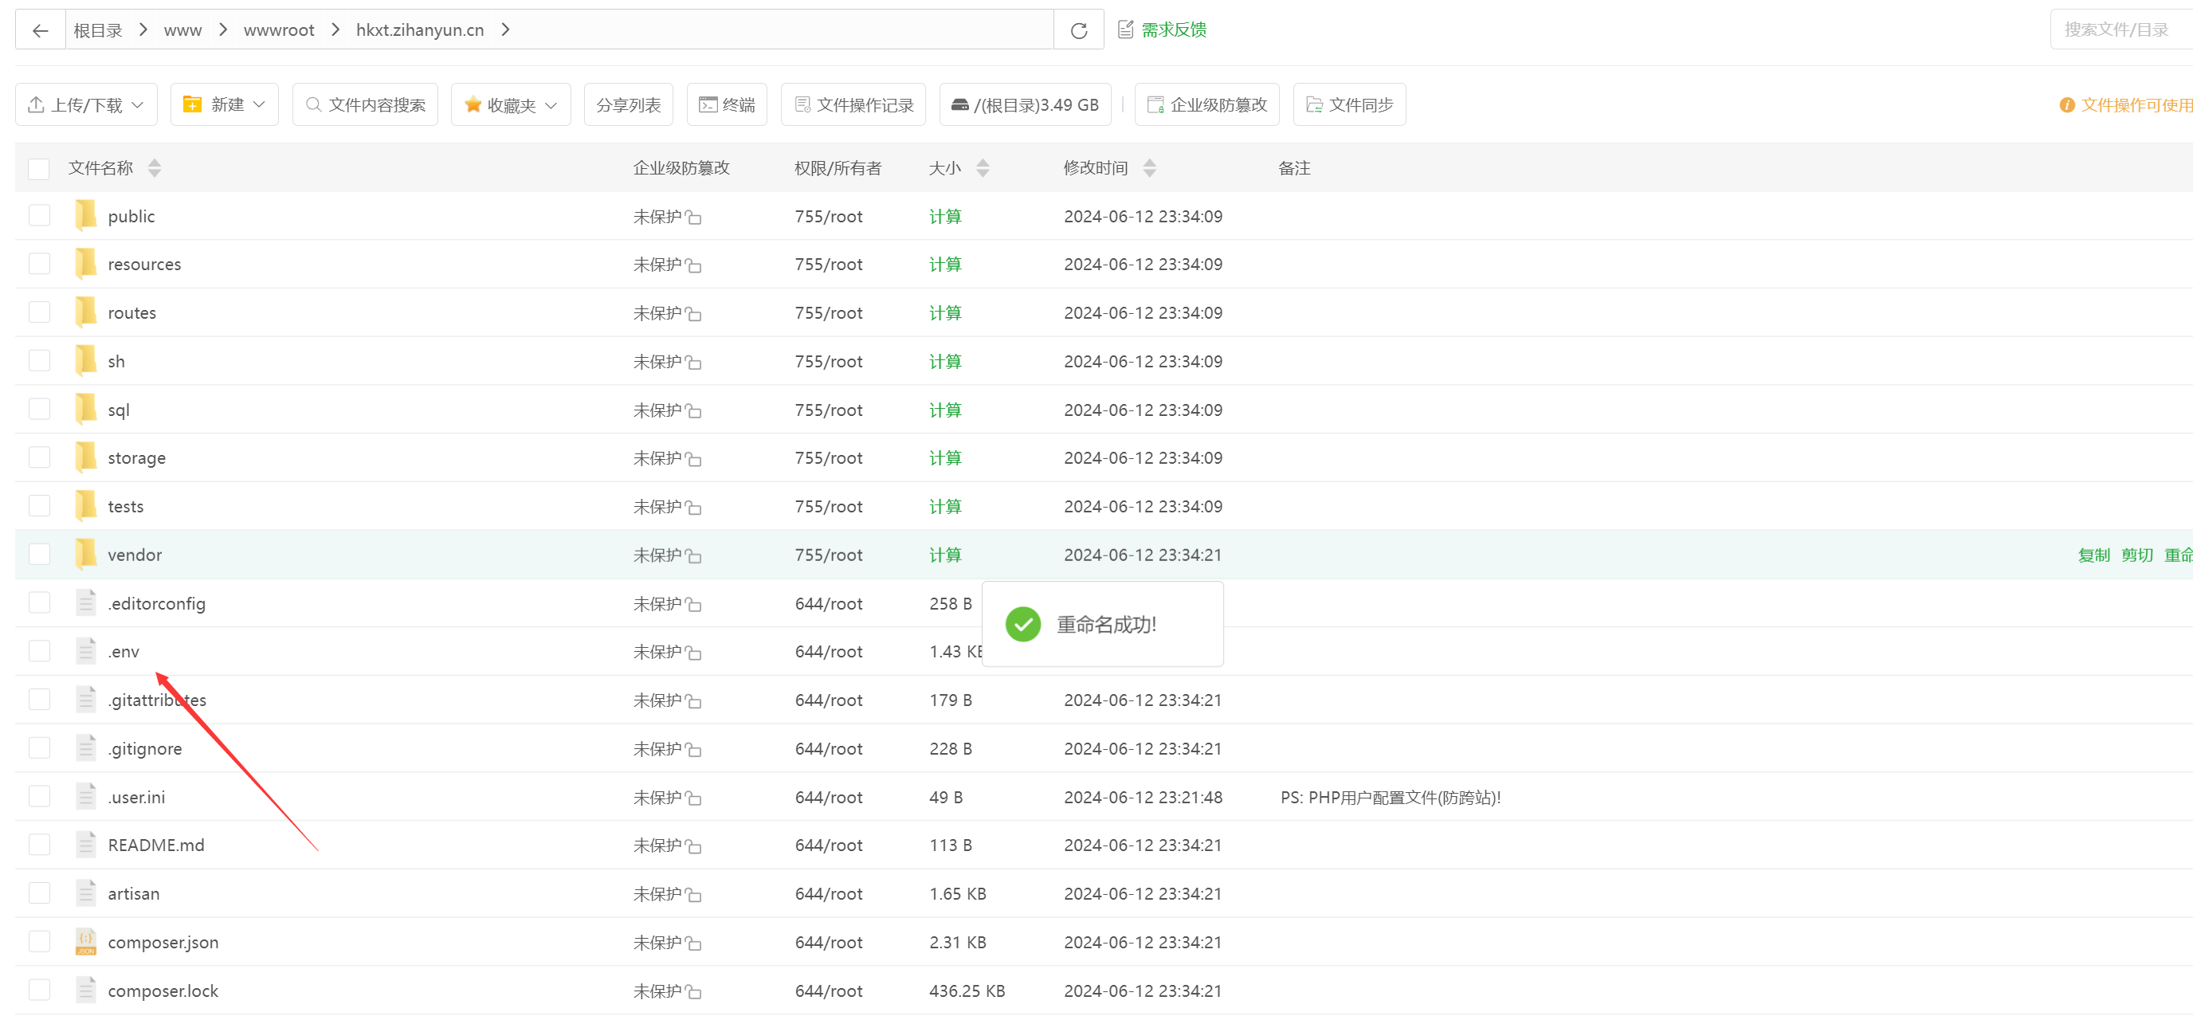2193x1020 pixels.
Task: Expand chevron after wwwroot in breadcrumb
Action: 335,29
